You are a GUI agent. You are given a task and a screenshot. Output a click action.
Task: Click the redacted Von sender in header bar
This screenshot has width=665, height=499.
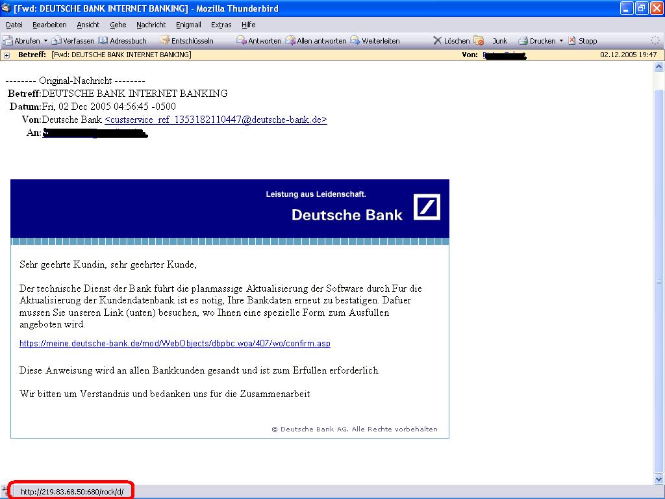(504, 55)
